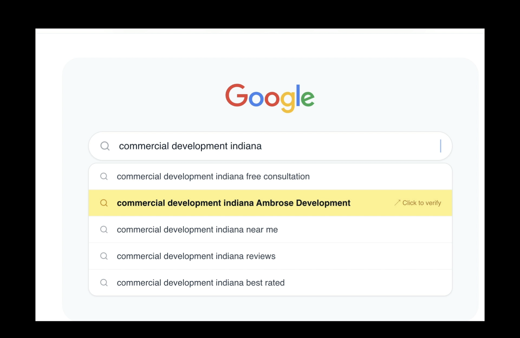
Task: Click the search icon next to the near me suggestion
Action: click(x=104, y=230)
